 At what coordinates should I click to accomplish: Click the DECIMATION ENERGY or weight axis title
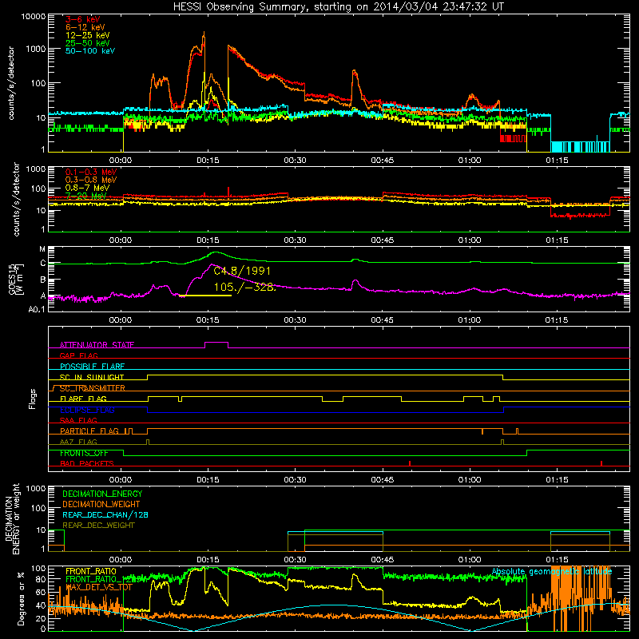(12, 518)
